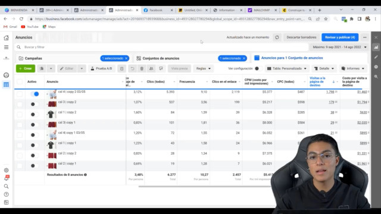Click thumbnail of csl 1 | copy 2 ad

click(52, 114)
